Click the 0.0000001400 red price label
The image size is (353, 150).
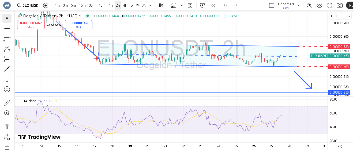point(339,67)
